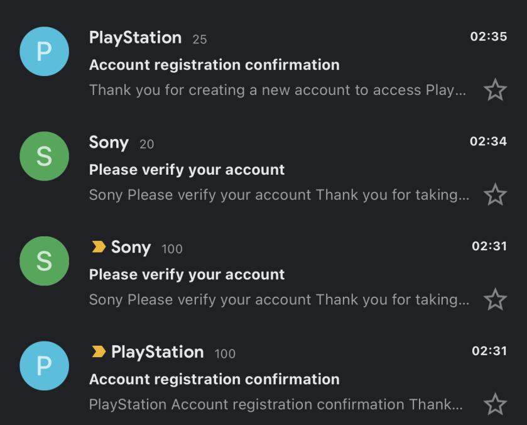Click yellow importance marker beside PlayStation

pyautogui.click(x=99, y=351)
